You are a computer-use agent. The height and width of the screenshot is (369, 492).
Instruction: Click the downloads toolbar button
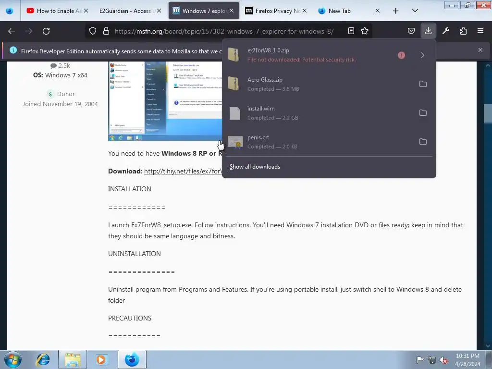(428, 31)
